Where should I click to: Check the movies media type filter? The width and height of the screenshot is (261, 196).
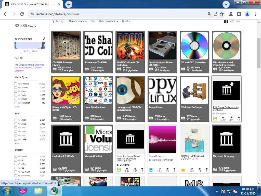tap(16, 88)
